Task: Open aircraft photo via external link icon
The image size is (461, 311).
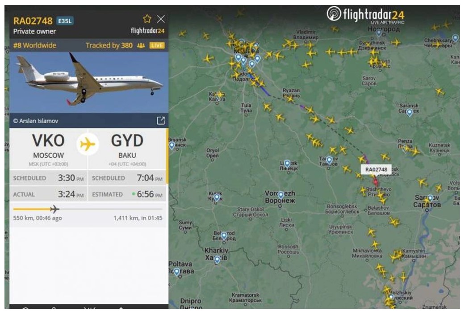Action: point(160,121)
